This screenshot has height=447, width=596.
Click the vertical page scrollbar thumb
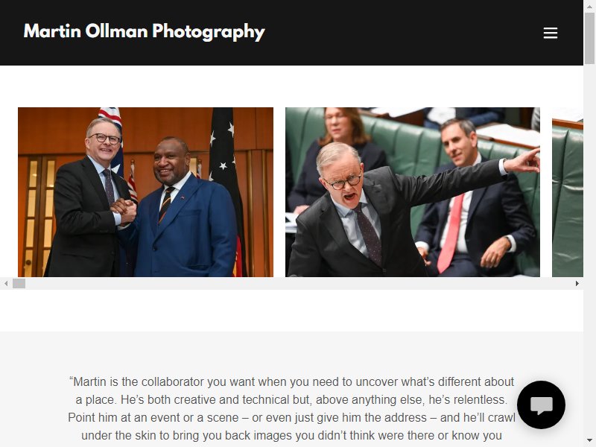pos(589,38)
